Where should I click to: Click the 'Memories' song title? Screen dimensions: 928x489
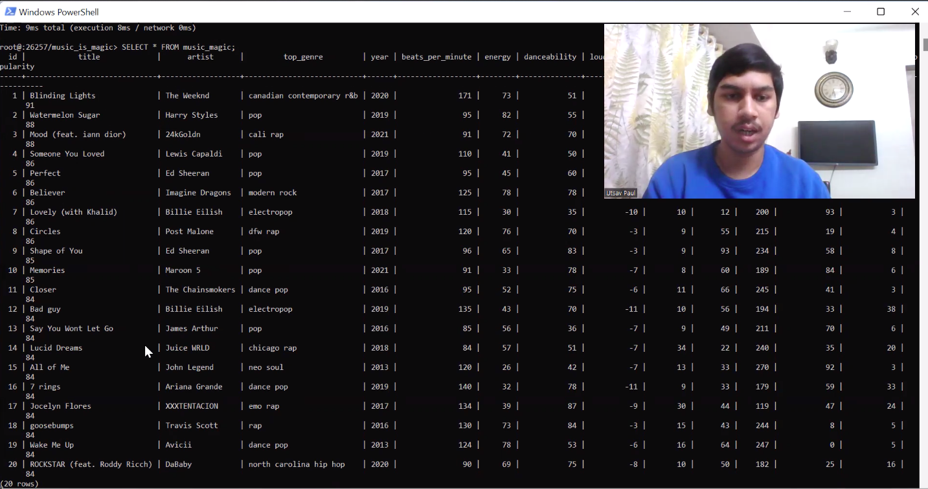tap(47, 270)
